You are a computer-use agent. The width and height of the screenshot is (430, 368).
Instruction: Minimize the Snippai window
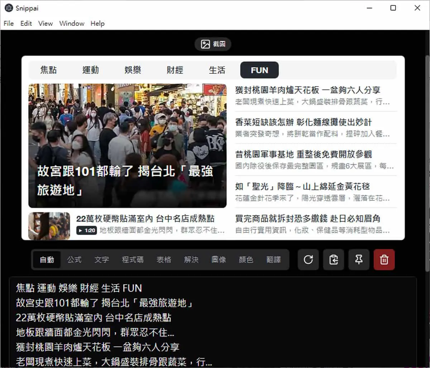369,8
